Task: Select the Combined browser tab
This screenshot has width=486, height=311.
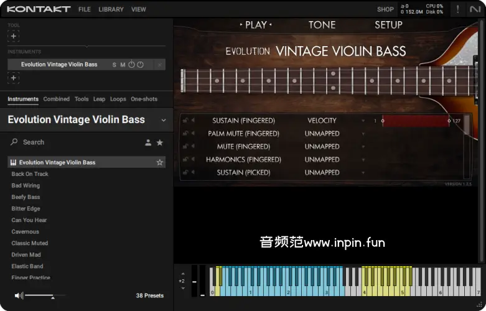Action: (57, 99)
